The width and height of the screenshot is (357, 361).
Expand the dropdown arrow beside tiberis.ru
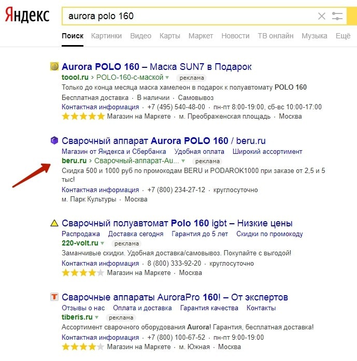(97, 317)
